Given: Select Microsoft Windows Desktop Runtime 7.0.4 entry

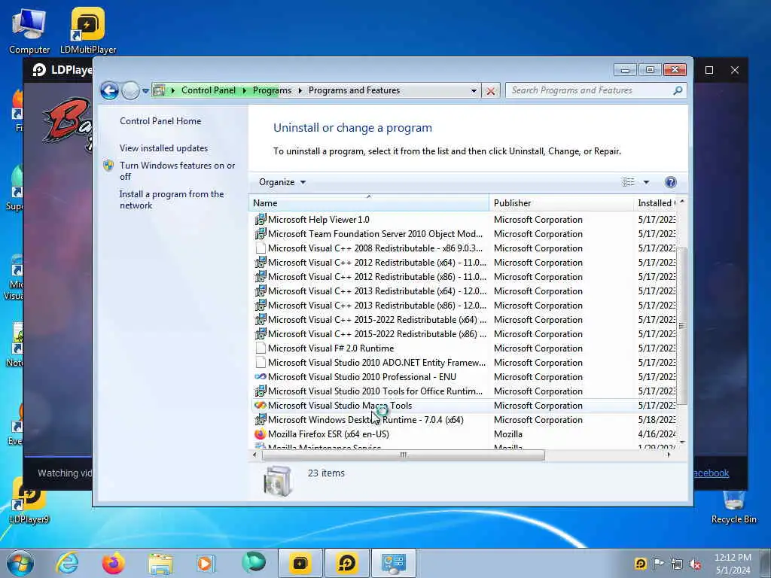Looking at the screenshot, I should pyautogui.click(x=365, y=420).
